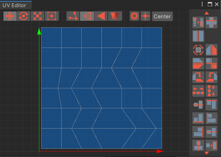This screenshot has height=157, width=221.
Task: Click the green vertical axis arrowhead
Action: click(39, 31)
